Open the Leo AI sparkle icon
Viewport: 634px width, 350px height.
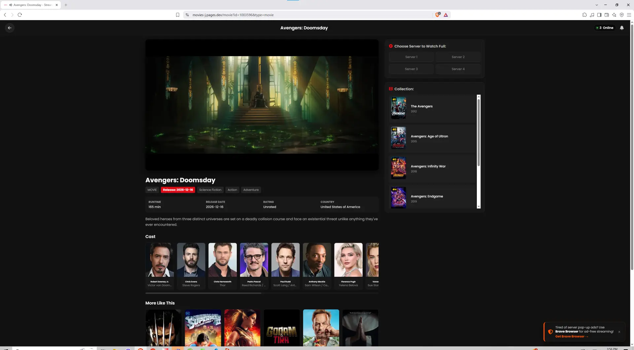tap(614, 15)
